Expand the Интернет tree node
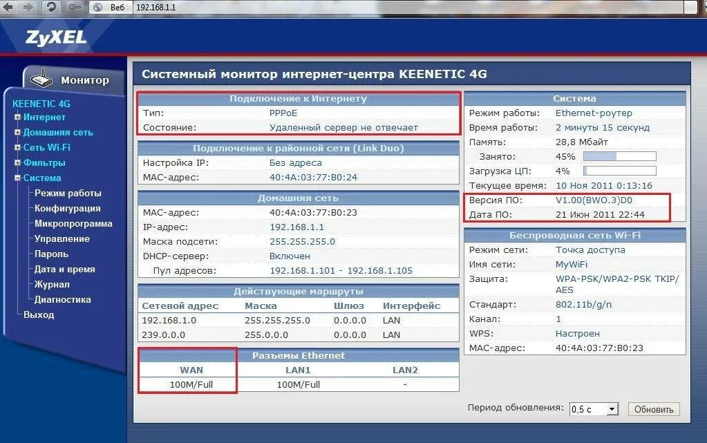This screenshot has height=443, width=707. pos(17,117)
